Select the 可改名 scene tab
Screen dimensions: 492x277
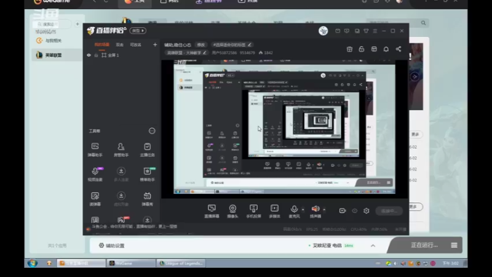(135, 44)
